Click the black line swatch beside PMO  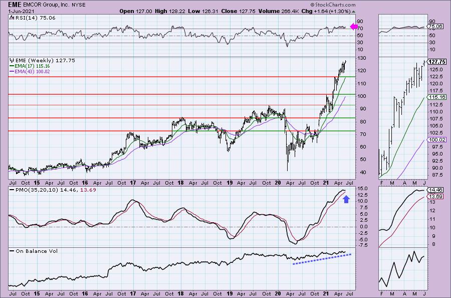12,190
